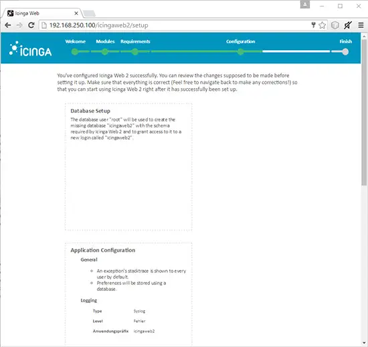Click the scrollbar down arrow

click(364, 343)
